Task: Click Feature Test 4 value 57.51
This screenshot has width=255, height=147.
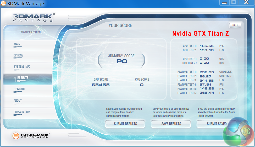Action: (x=205, y=85)
